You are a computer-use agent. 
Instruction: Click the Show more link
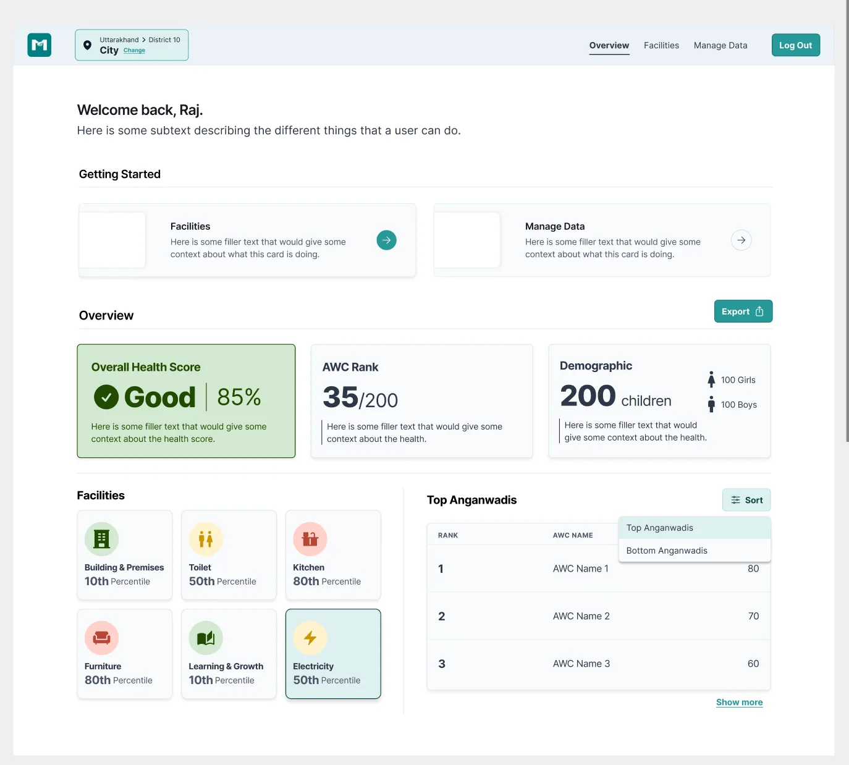tap(739, 703)
